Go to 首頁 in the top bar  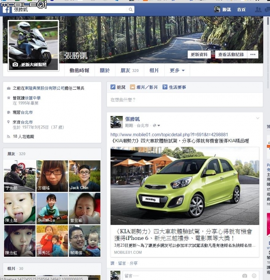click(x=241, y=9)
